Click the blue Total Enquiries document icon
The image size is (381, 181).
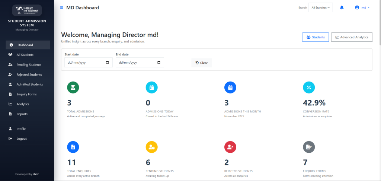point(73,147)
